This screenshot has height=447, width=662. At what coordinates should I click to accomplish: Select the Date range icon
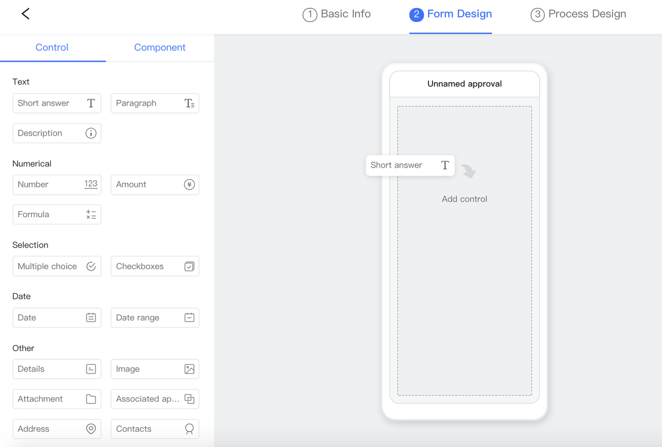pos(189,317)
